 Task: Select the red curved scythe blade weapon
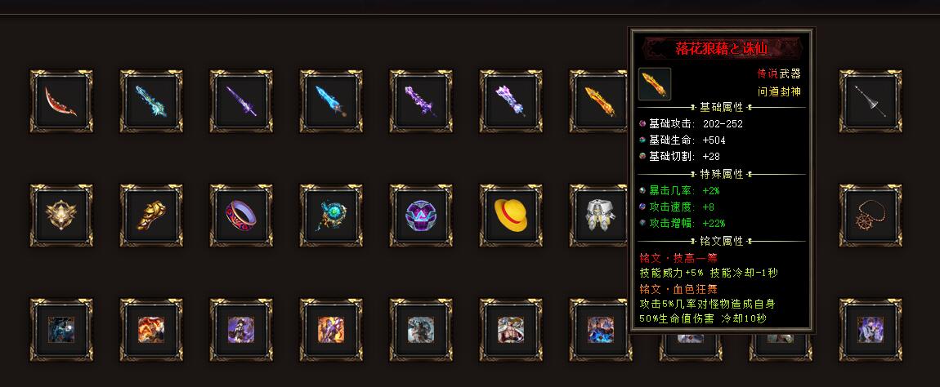pyautogui.click(x=61, y=101)
